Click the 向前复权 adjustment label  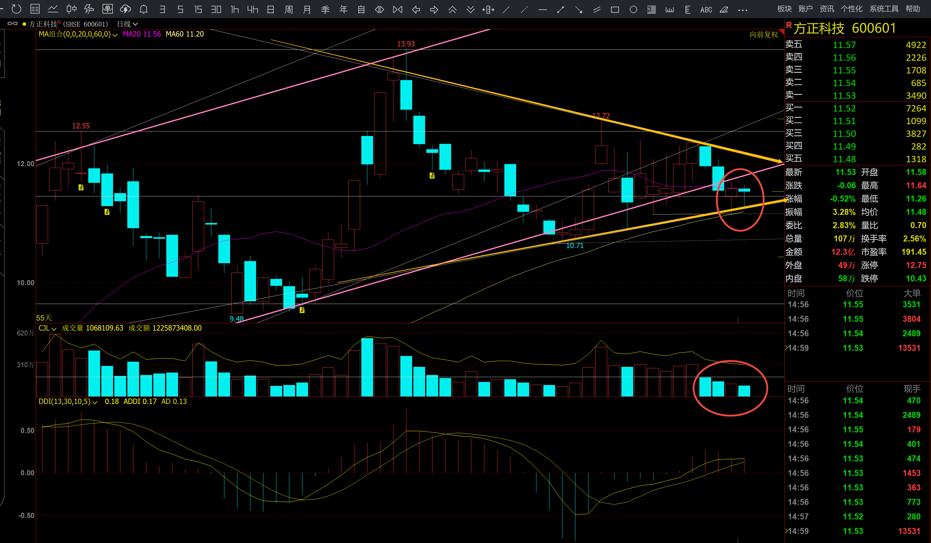click(x=764, y=35)
